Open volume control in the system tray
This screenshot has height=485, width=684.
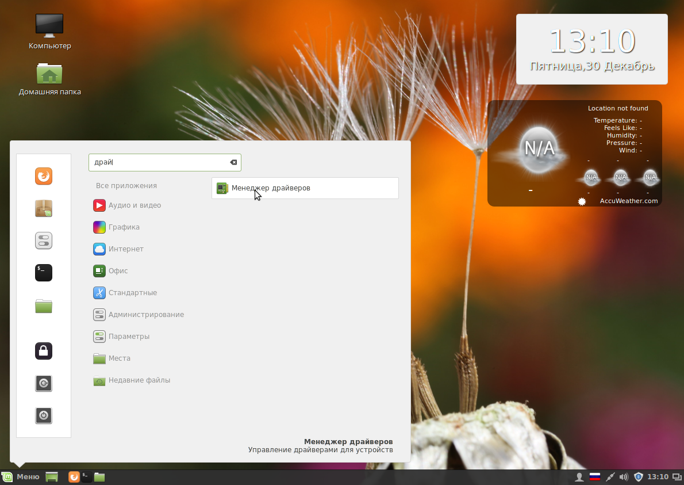coord(624,476)
